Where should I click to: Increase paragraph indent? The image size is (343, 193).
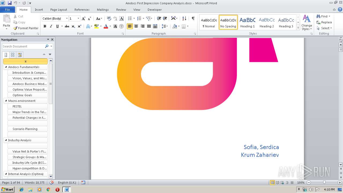click(165, 18)
